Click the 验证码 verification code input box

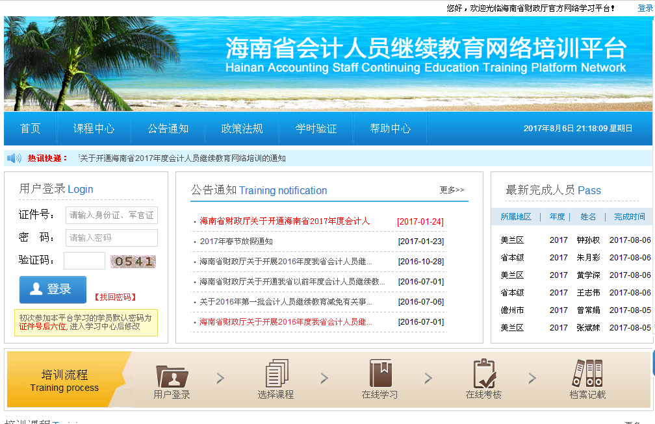click(x=84, y=261)
